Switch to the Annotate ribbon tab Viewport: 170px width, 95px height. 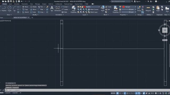tap(17, 4)
